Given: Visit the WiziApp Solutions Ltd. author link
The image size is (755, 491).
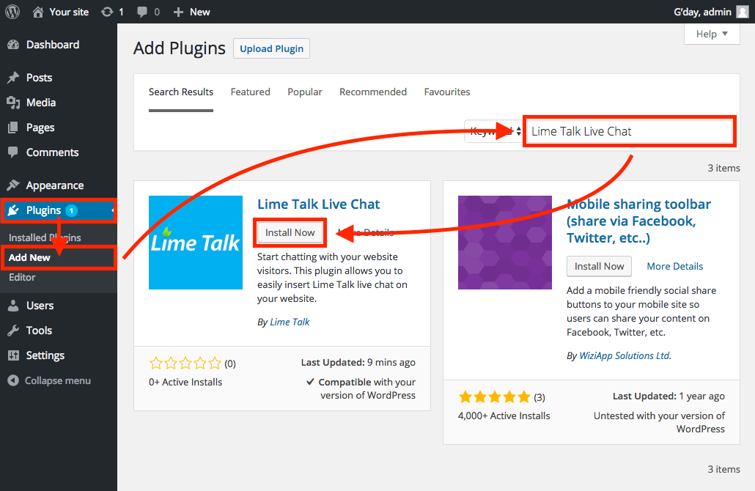Looking at the screenshot, I should 625,355.
